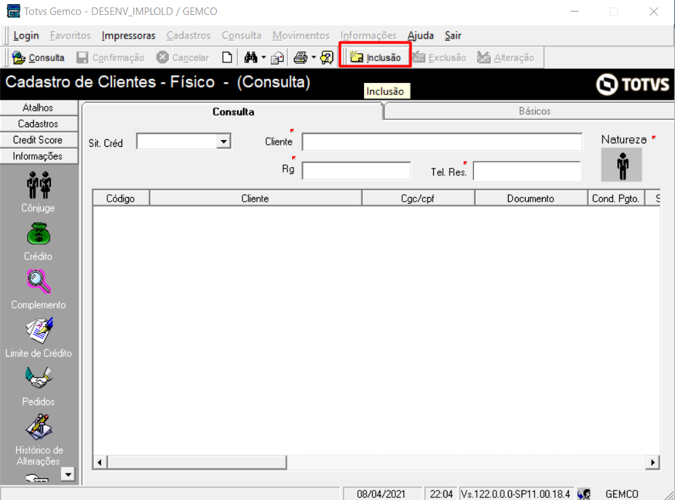Click the Confirmação save icon
This screenshot has height=500, width=675.
(x=82, y=57)
